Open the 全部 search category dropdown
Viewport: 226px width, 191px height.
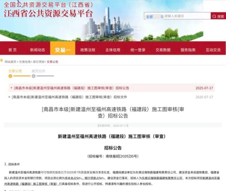click(x=153, y=16)
